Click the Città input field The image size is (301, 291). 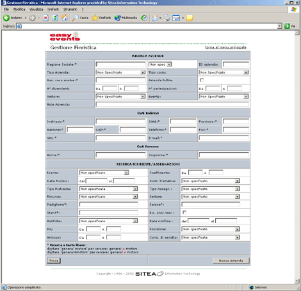point(183,122)
